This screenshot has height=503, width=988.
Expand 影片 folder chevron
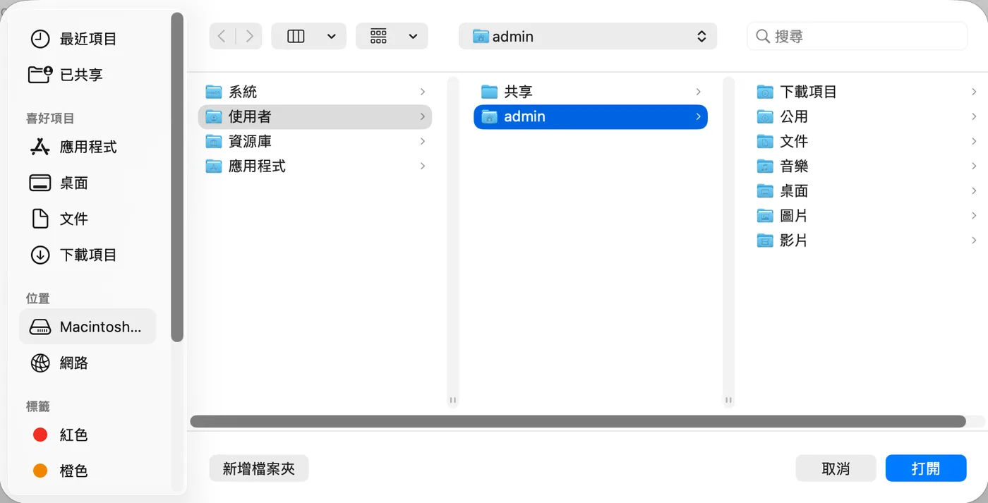[974, 241]
